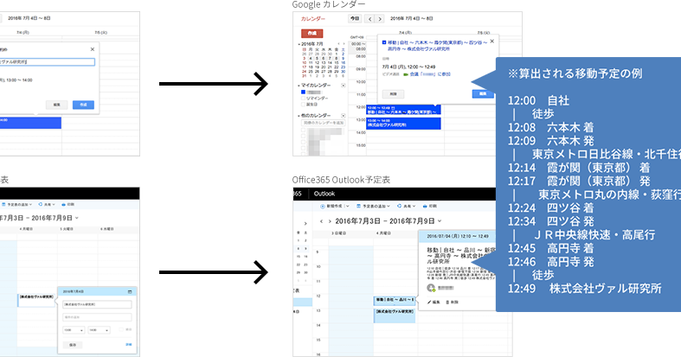
Task: Open the 他のカレンダー options dropdown
Action: 344,116
